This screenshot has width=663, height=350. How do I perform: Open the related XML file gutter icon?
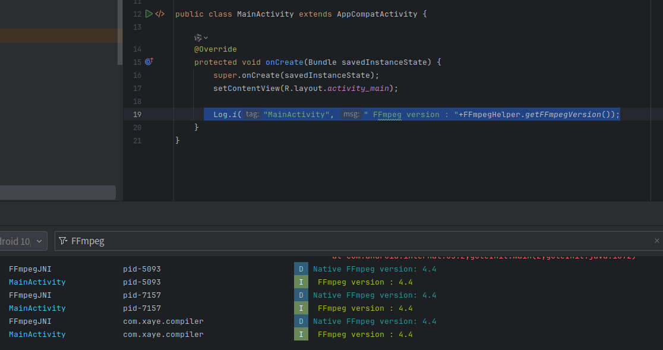point(159,14)
